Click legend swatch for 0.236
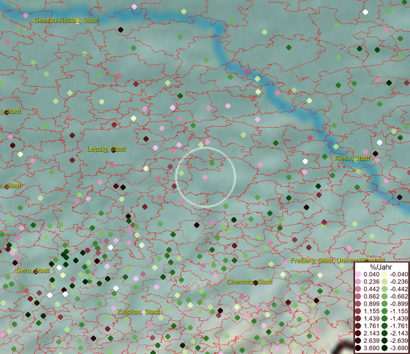Screen dimensions: 410x354 pos(358,281)
